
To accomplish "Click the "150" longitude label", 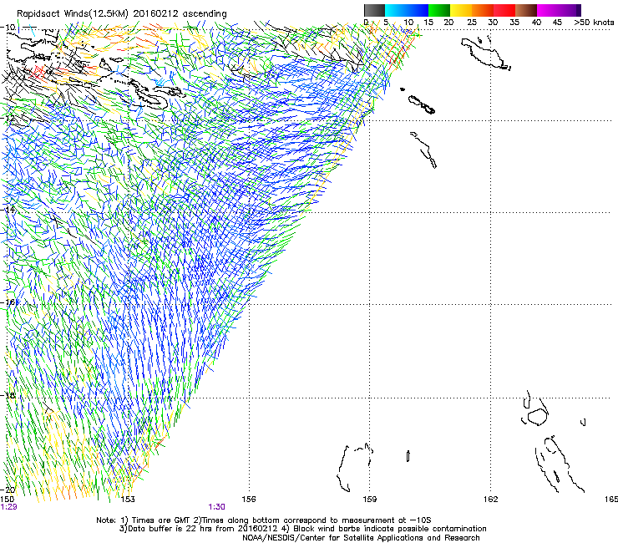I will [7, 500].
